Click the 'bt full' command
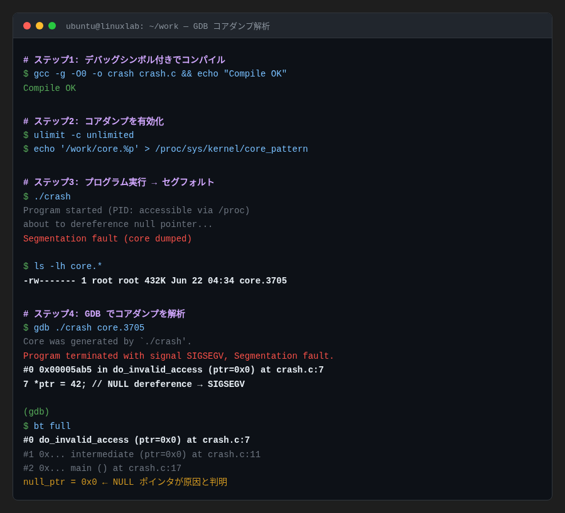This screenshot has width=565, height=513. 47,426
